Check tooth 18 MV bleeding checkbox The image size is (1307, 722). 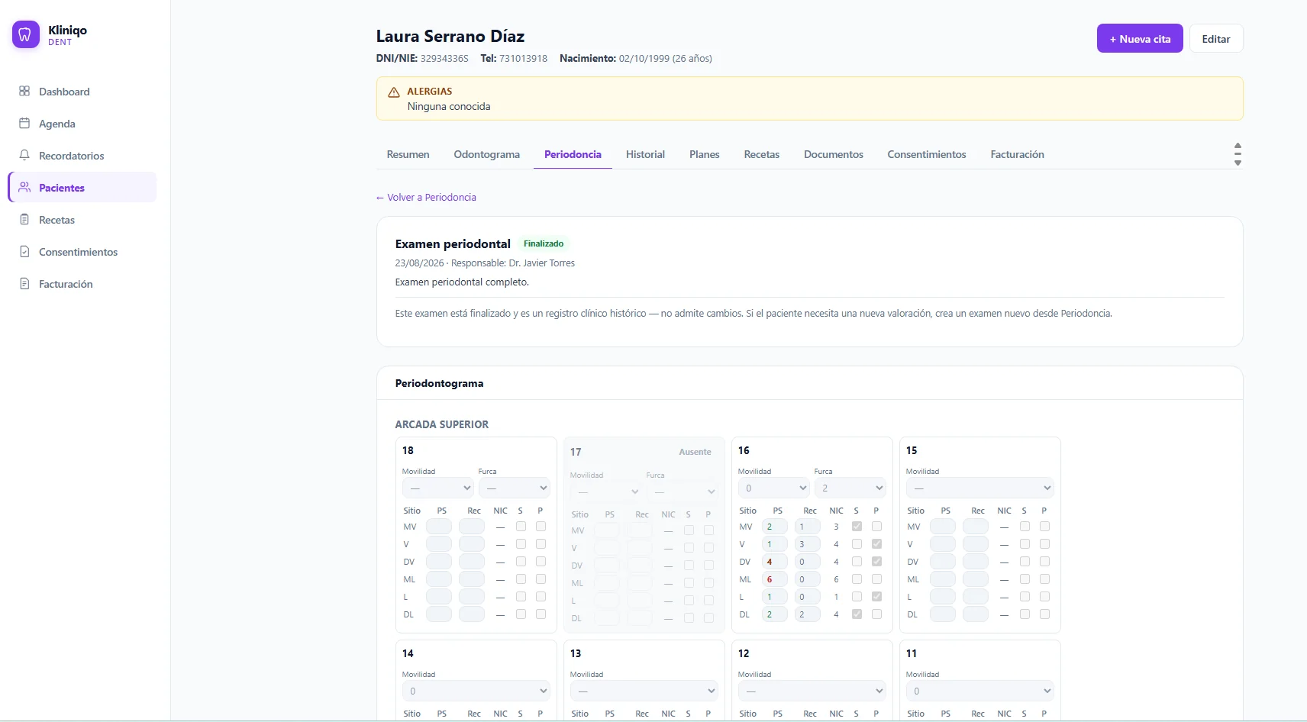point(521,527)
